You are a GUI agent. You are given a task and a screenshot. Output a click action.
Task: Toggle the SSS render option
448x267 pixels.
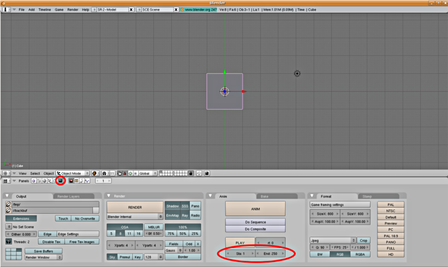tap(185, 206)
